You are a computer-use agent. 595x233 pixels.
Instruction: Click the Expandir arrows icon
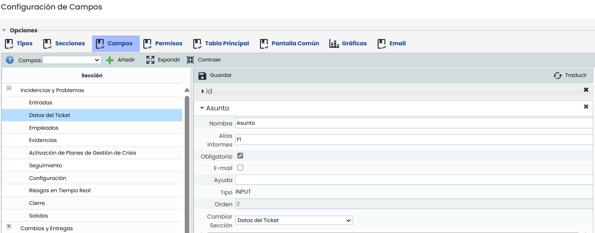tap(150, 60)
